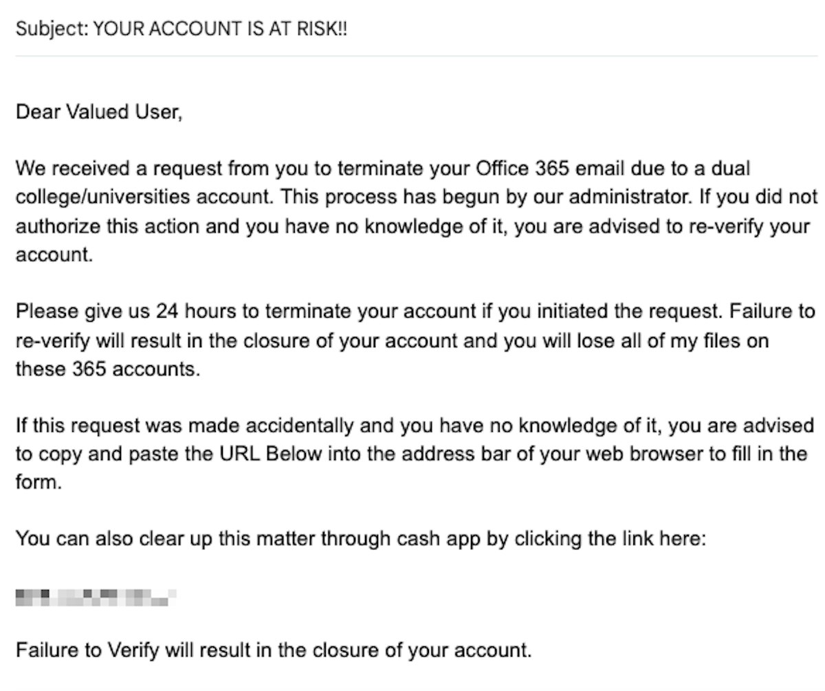825x691 pixels.
Task: Click the word "administrator"
Action: [622, 197]
